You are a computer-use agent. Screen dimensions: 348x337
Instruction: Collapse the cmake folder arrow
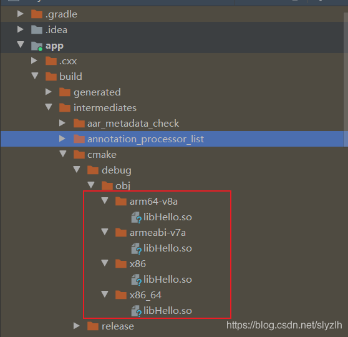(63, 154)
